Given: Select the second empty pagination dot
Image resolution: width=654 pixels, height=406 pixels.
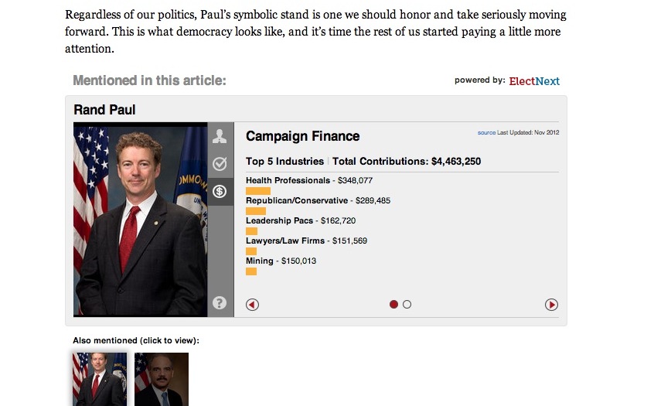Looking at the screenshot, I should point(407,305).
